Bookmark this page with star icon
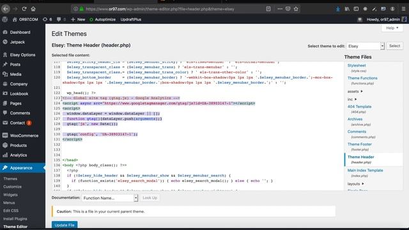This screenshot has height=230, width=409. click(x=296, y=9)
